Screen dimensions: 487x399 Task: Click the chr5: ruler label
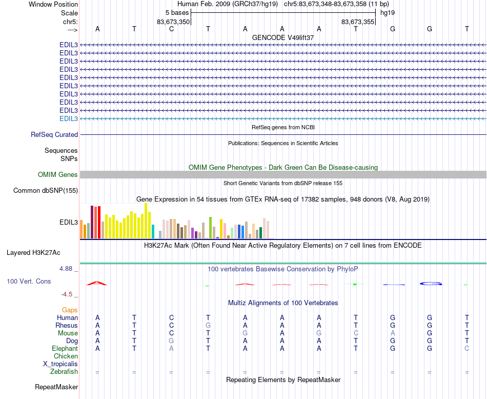[x=71, y=22]
